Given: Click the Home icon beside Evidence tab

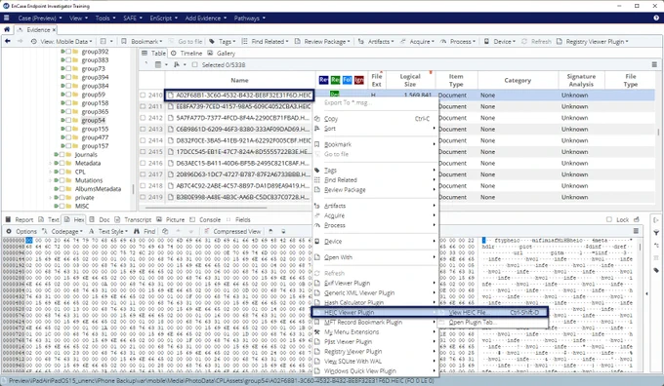Looking at the screenshot, I should point(7,29).
